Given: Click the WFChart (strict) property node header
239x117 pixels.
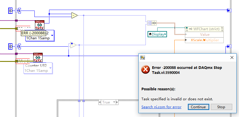Looking at the screenshot, I should click(204, 29).
